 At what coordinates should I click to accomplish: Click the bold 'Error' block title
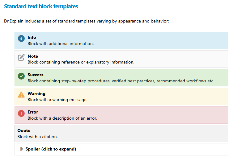tap(33, 112)
